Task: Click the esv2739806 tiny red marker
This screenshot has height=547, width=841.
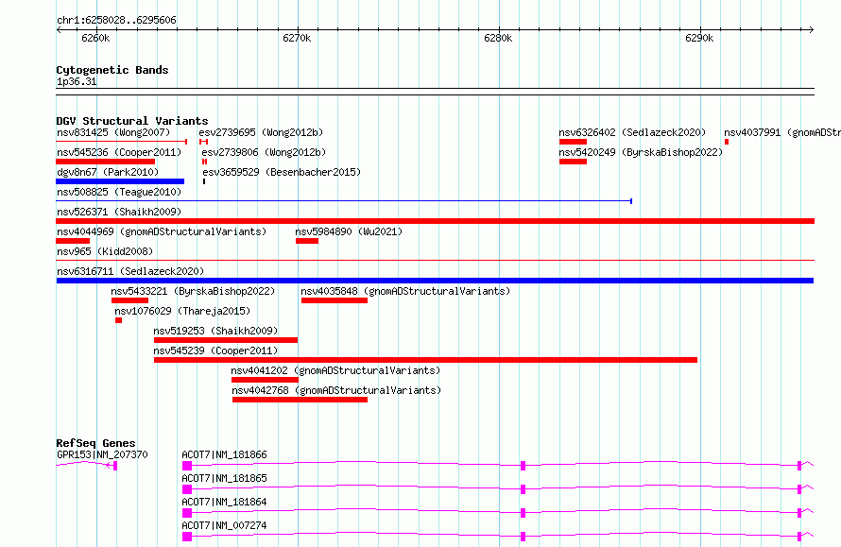Action: click(204, 162)
